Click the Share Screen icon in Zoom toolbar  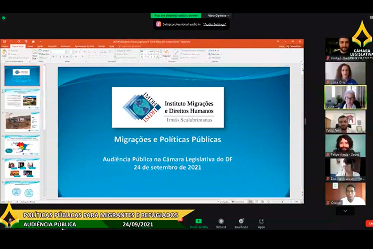pos(198,222)
